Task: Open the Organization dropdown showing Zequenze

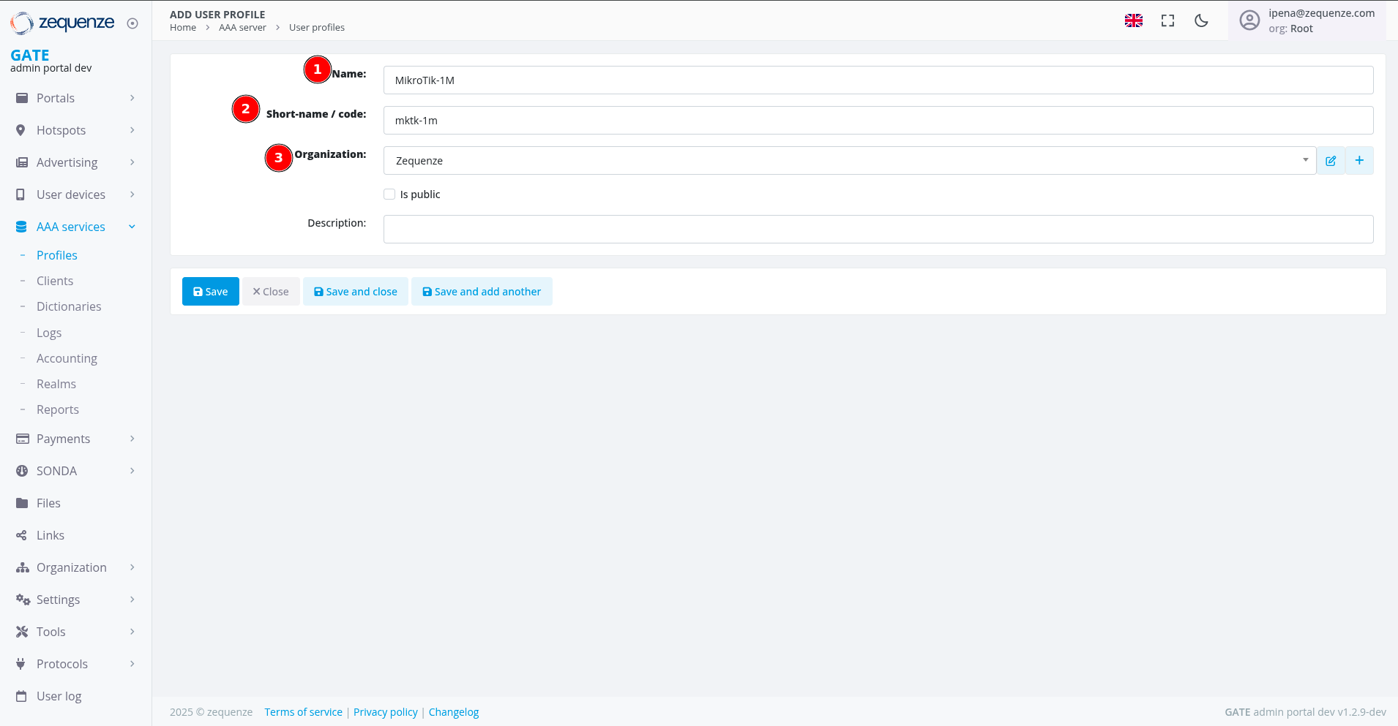Action: [849, 161]
